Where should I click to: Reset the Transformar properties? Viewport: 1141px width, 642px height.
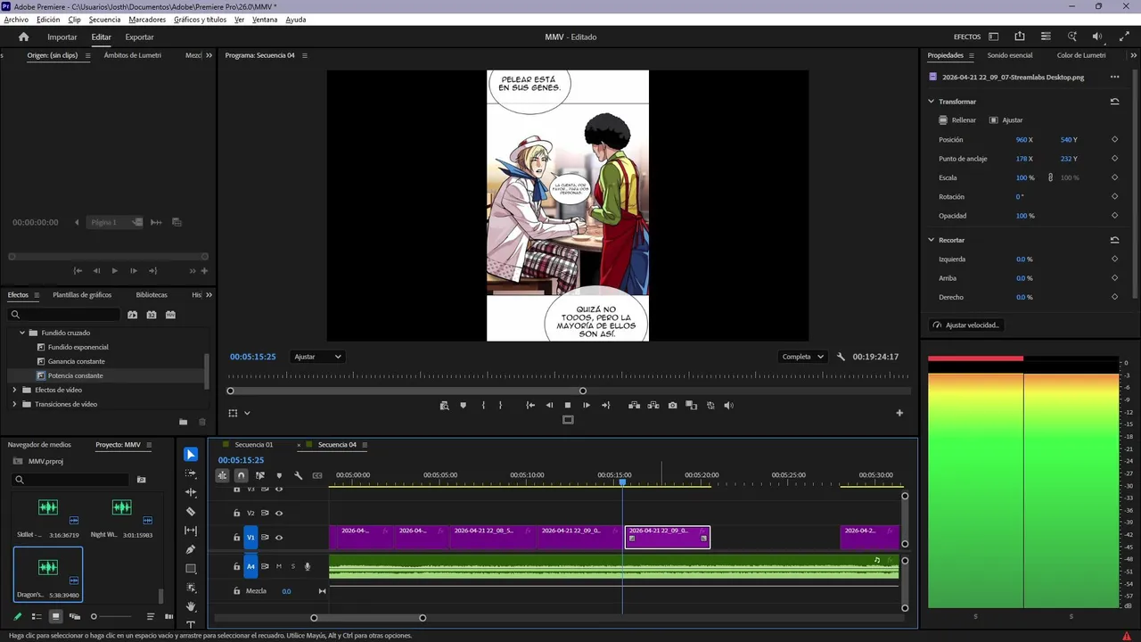click(1114, 102)
